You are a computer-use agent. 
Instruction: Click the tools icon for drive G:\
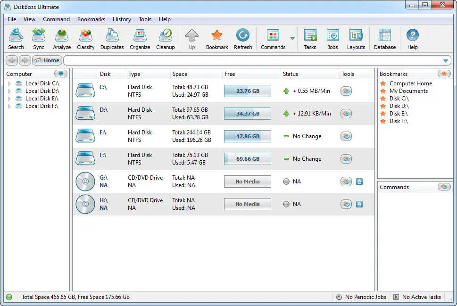coord(346,182)
